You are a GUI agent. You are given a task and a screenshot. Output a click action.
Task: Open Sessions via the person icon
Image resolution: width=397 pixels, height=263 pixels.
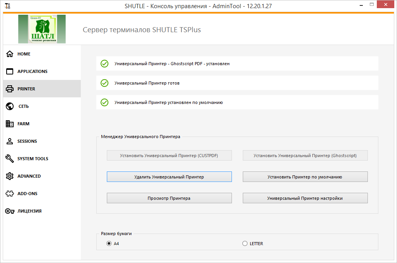(x=10, y=141)
